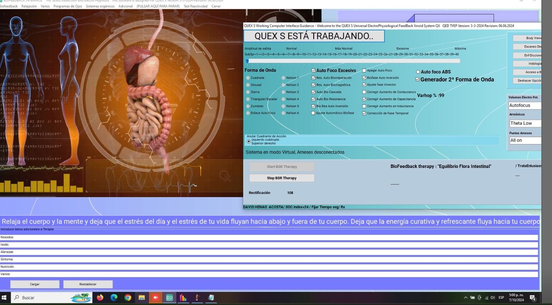Uncheck Res. Auto Biorreparación

[313, 78]
